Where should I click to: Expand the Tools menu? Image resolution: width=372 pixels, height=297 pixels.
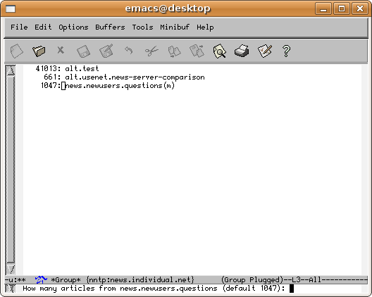(142, 27)
